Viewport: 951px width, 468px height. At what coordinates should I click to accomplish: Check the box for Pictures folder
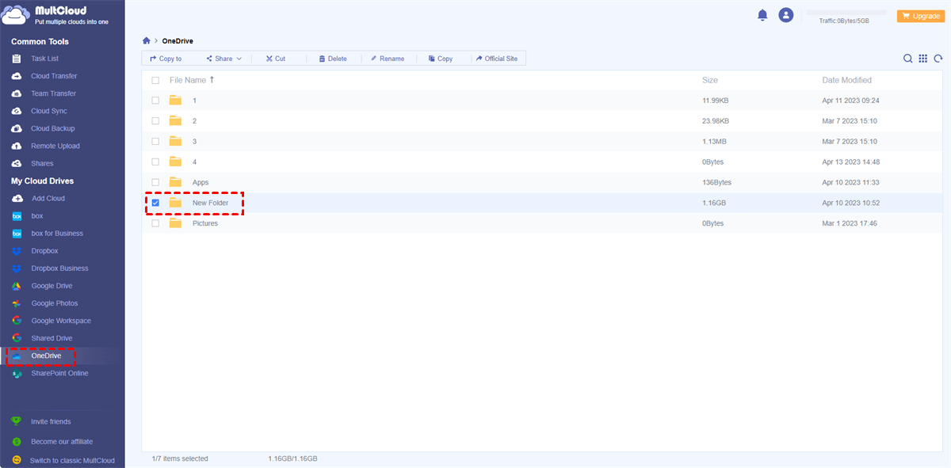pos(155,223)
